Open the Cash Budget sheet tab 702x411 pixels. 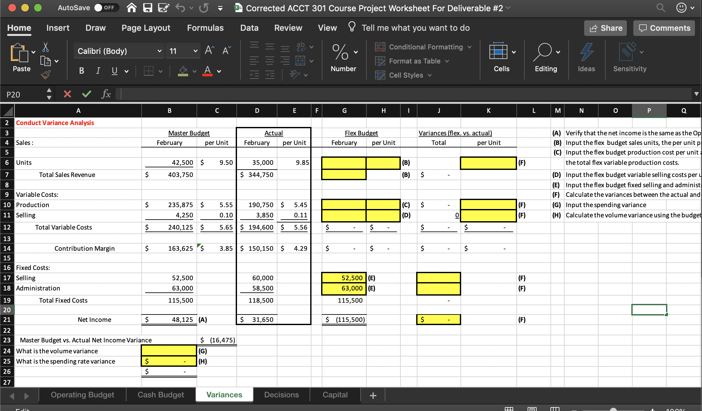click(160, 395)
